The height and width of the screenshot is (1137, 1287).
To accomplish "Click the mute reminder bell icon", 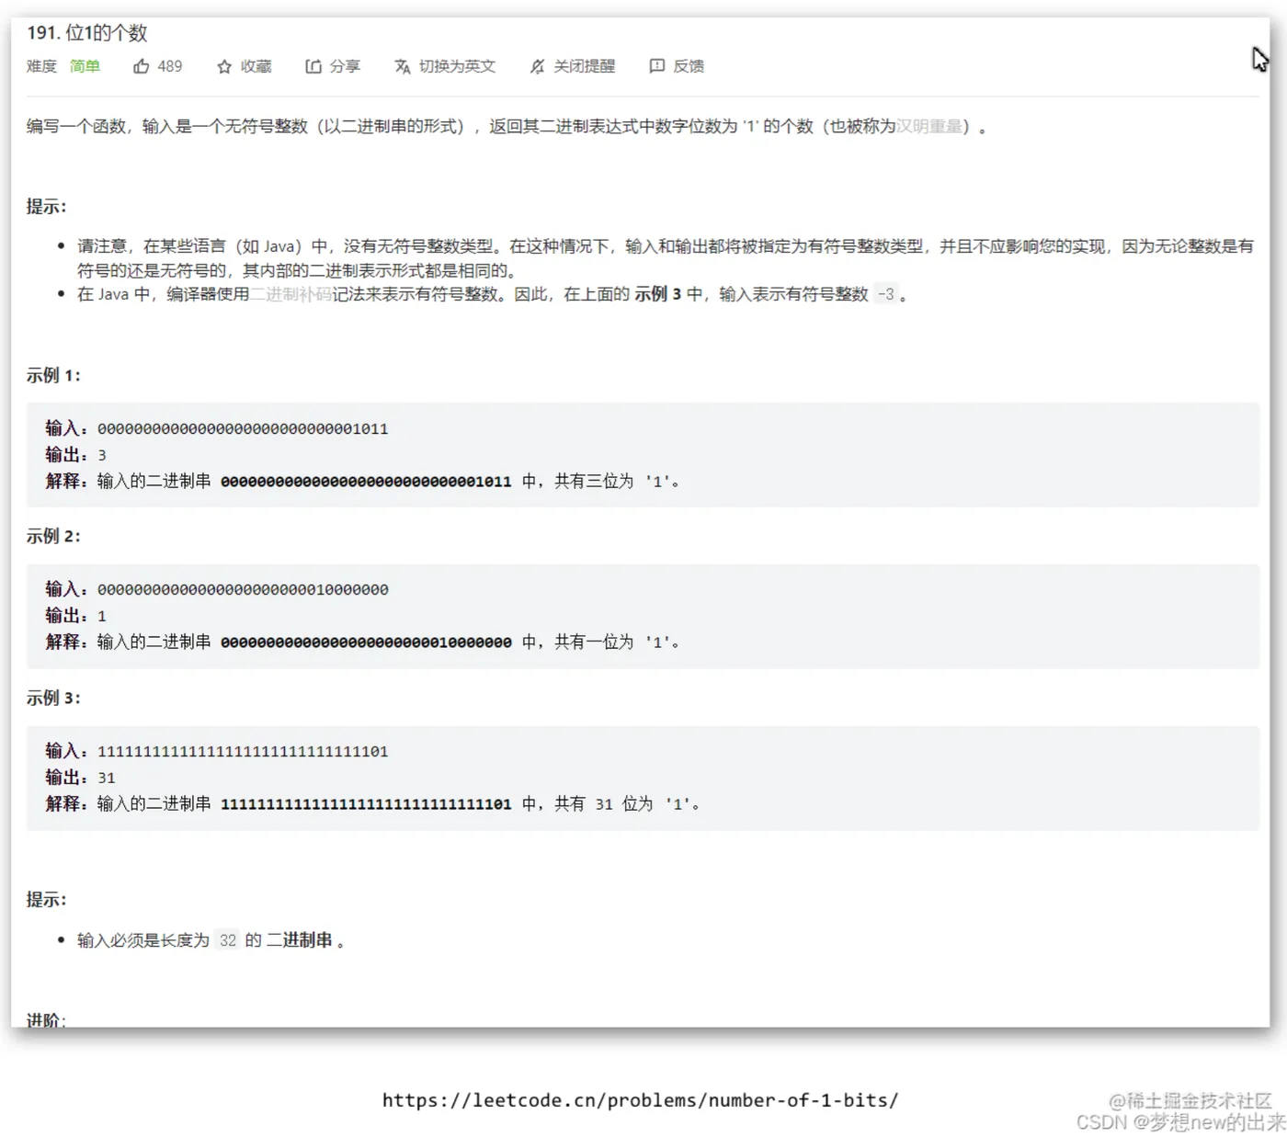I will pos(537,66).
